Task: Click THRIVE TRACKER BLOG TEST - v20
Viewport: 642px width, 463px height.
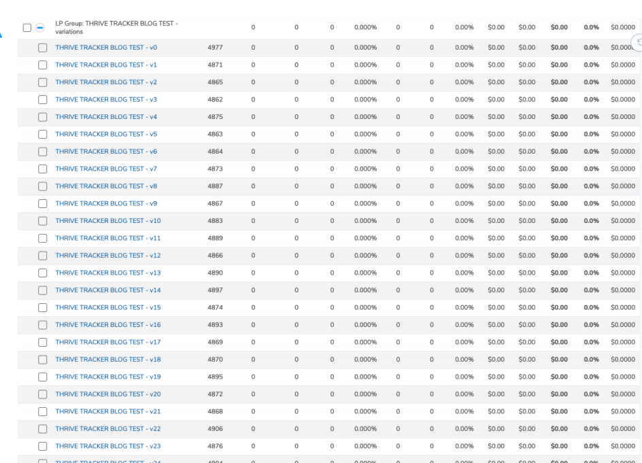Action: [x=108, y=394]
